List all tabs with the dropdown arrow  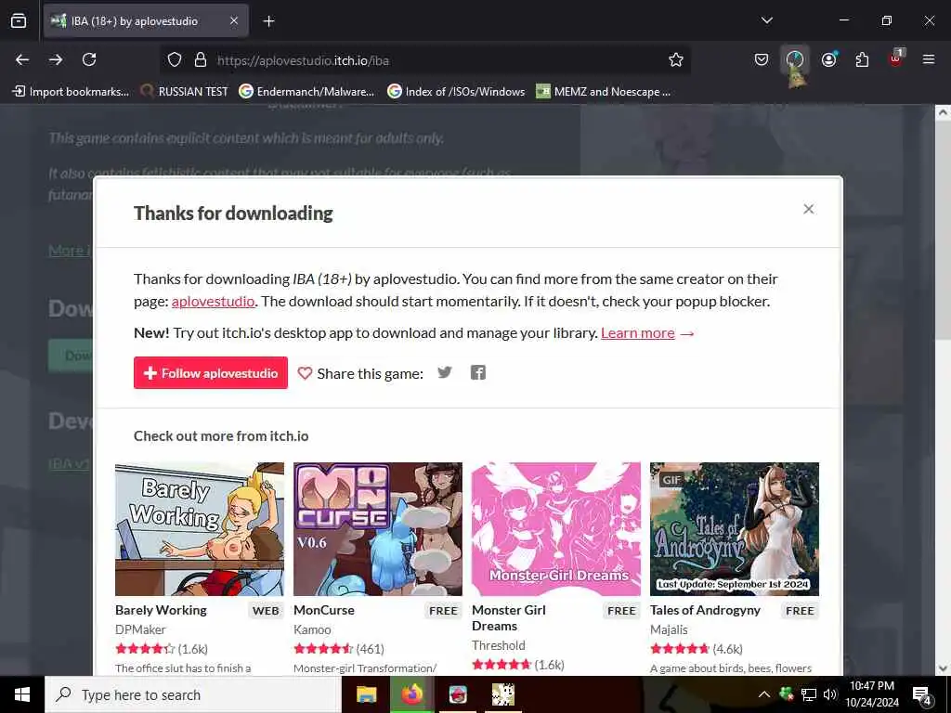pyautogui.click(x=766, y=20)
